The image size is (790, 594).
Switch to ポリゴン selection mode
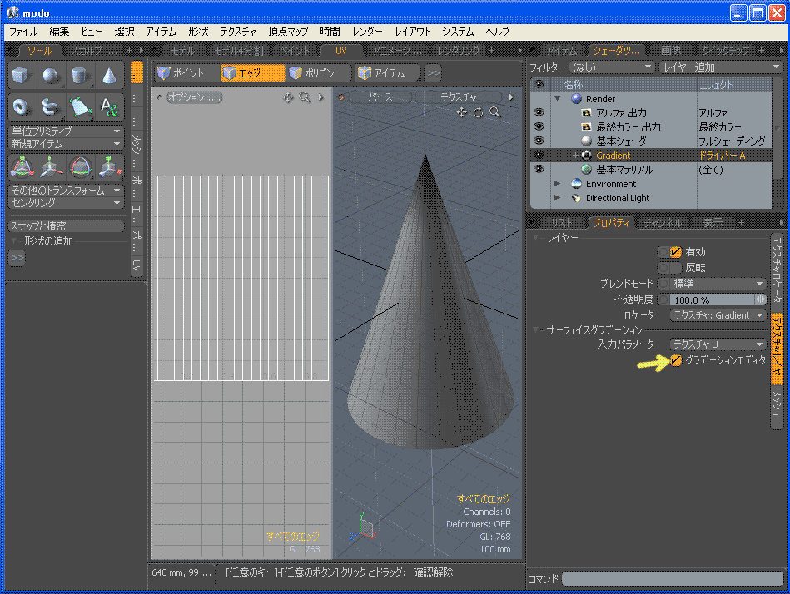click(320, 73)
